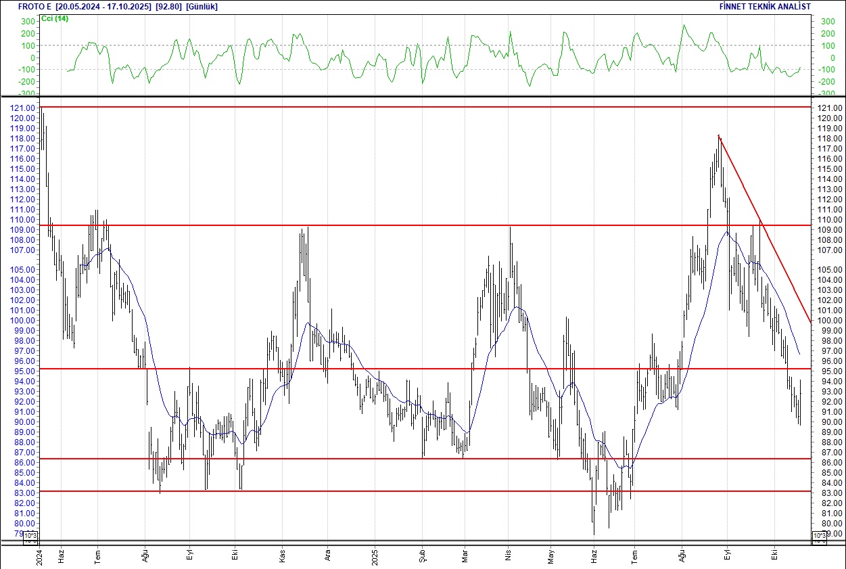Select the red horizontal line near 95.20
Screen dimensions: 846x569
click(406, 369)
